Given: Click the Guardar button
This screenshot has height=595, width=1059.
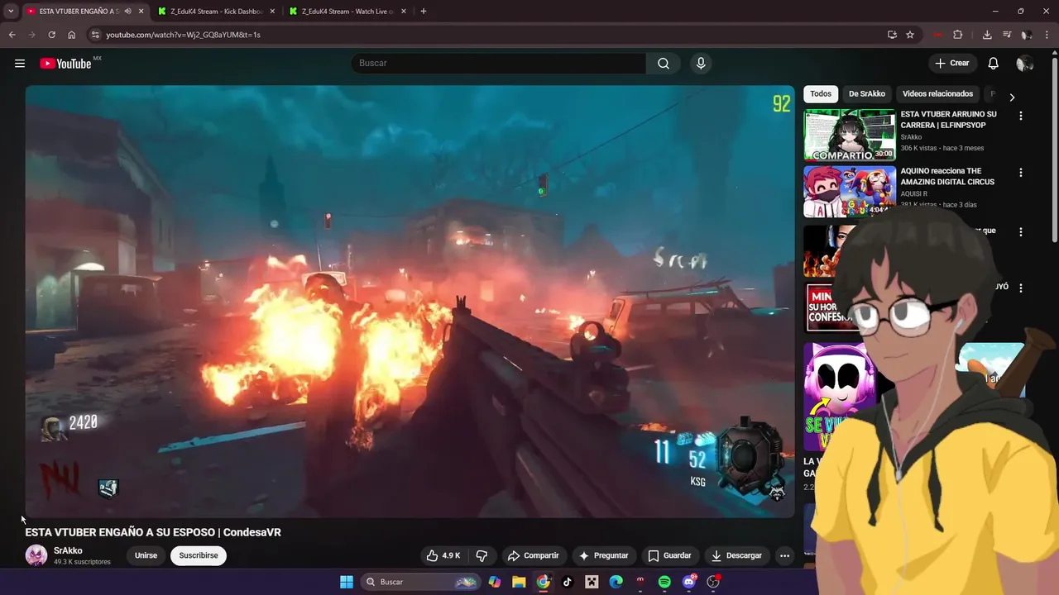Looking at the screenshot, I should (669, 555).
